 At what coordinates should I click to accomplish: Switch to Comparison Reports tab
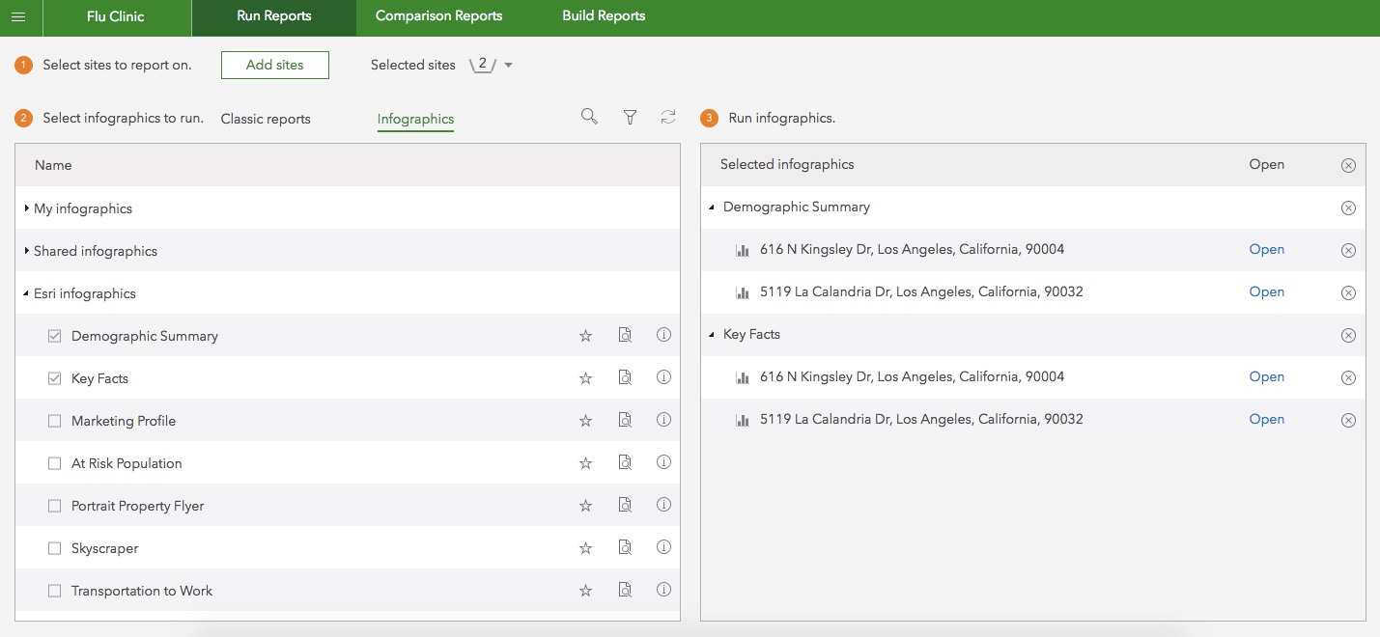[x=438, y=16]
